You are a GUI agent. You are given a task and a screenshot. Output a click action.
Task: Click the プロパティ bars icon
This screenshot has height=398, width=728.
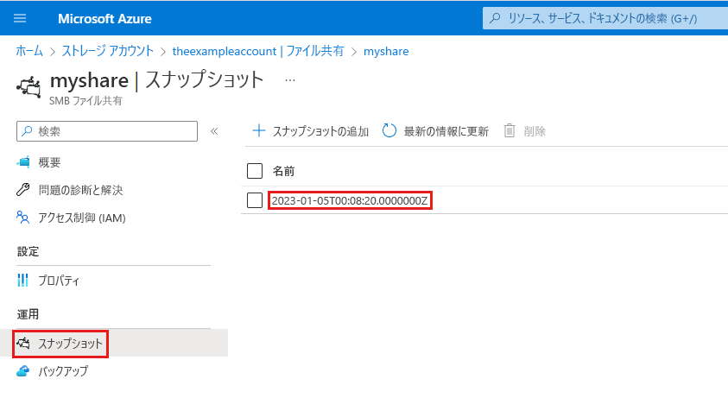[x=23, y=280]
